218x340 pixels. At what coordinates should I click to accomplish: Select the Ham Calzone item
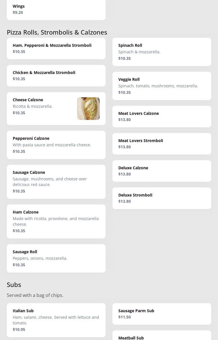(x=56, y=221)
